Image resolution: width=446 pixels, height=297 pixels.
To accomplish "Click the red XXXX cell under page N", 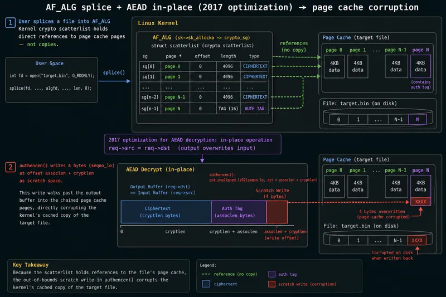I will tap(420, 202).
